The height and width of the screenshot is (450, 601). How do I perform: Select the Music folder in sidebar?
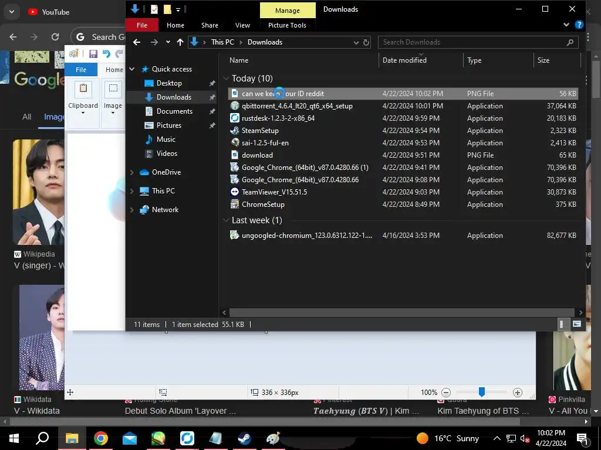[x=166, y=139]
